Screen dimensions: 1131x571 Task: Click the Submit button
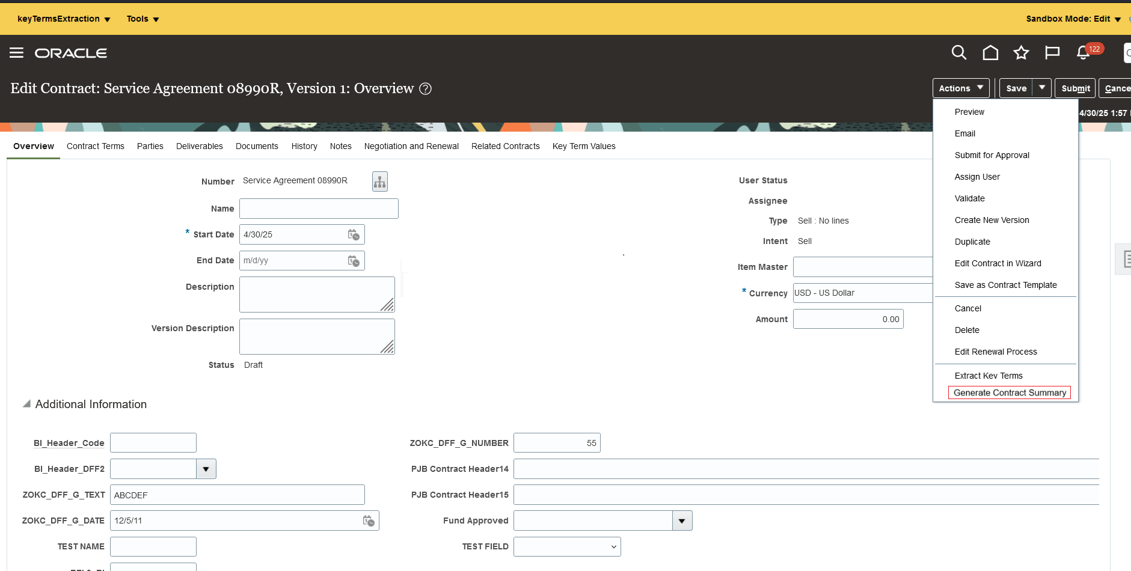coord(1075,88)
